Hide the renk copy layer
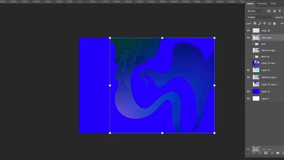284x160 pixels. [248, 38]
